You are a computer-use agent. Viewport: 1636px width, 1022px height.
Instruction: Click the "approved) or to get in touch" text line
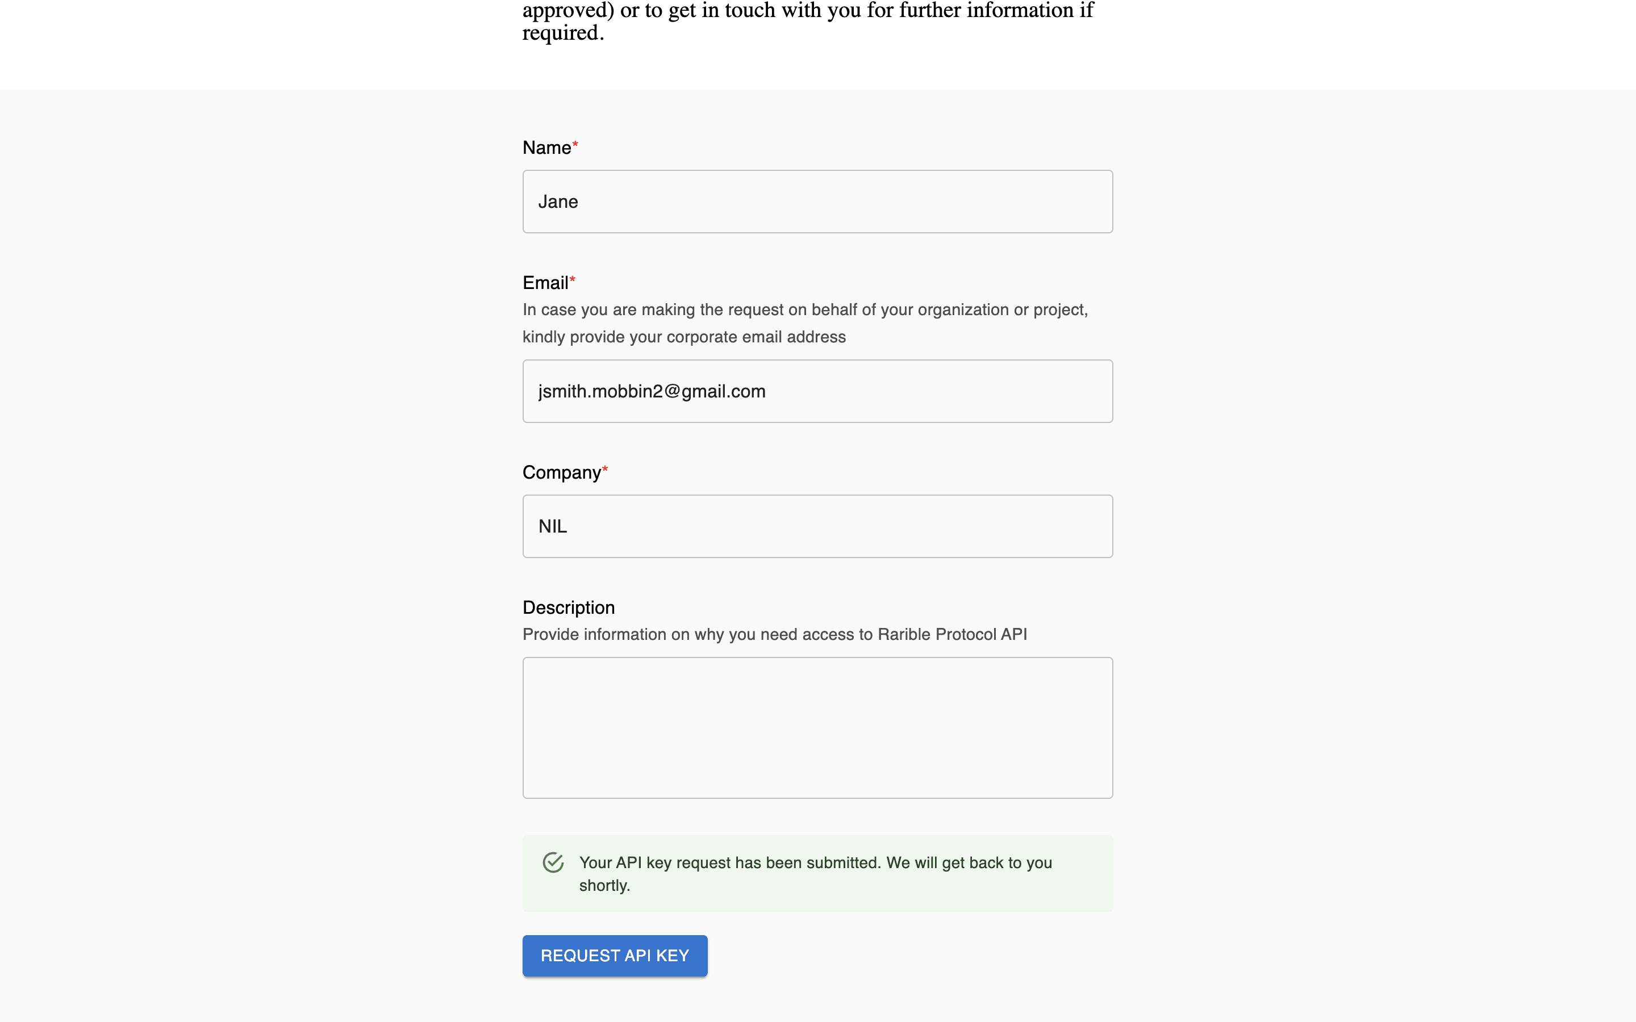(807, 10)
